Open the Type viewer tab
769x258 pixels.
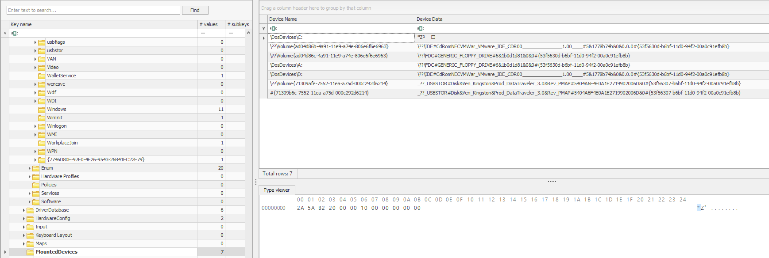tap(276, 190)
